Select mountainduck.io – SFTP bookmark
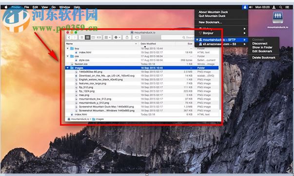The image size is (294, 176). 221,40
